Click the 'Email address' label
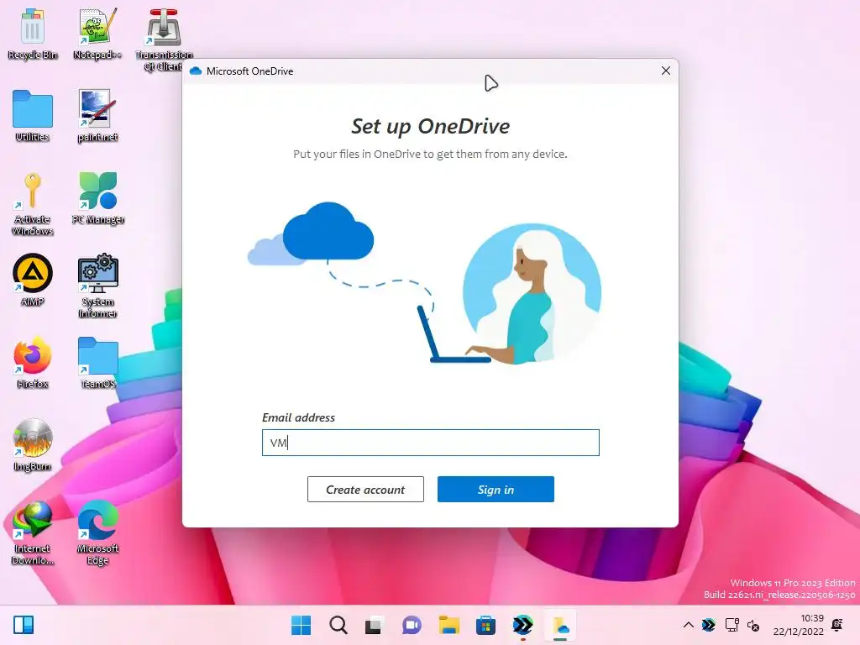Viewport: 860px width, 645px height. tap(298, 417)
